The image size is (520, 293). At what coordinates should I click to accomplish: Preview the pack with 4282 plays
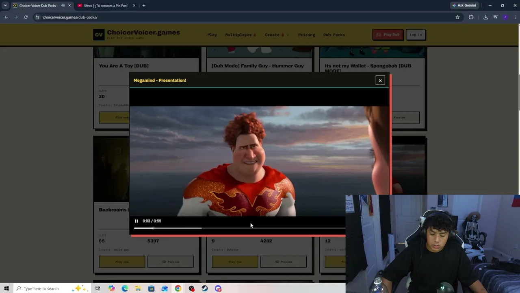(x=284, y=262)
